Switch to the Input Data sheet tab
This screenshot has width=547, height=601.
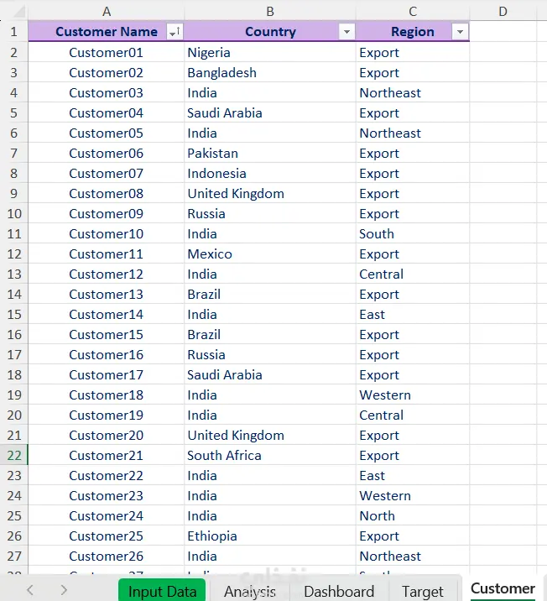(162, 591)
